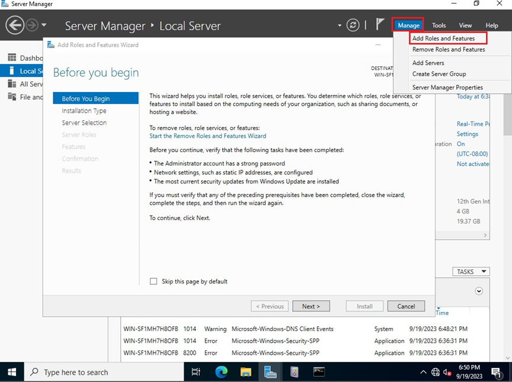Click the Server Manager vertical scrollbar thumb

tap(507, 116)
